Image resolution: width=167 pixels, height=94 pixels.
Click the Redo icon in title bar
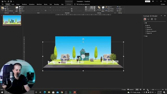click(x=8, y=2)
